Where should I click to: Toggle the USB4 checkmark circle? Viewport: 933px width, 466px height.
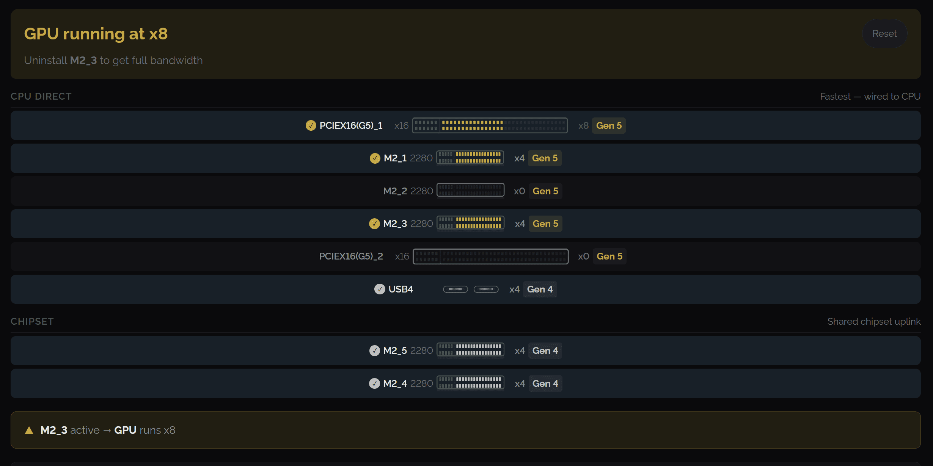(380, 289)
